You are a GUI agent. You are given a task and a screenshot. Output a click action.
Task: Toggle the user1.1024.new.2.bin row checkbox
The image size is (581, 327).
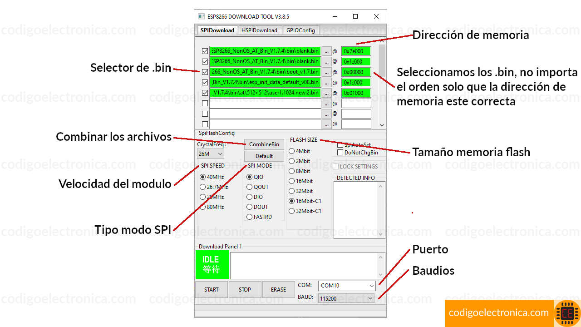[x=205, y=93]
